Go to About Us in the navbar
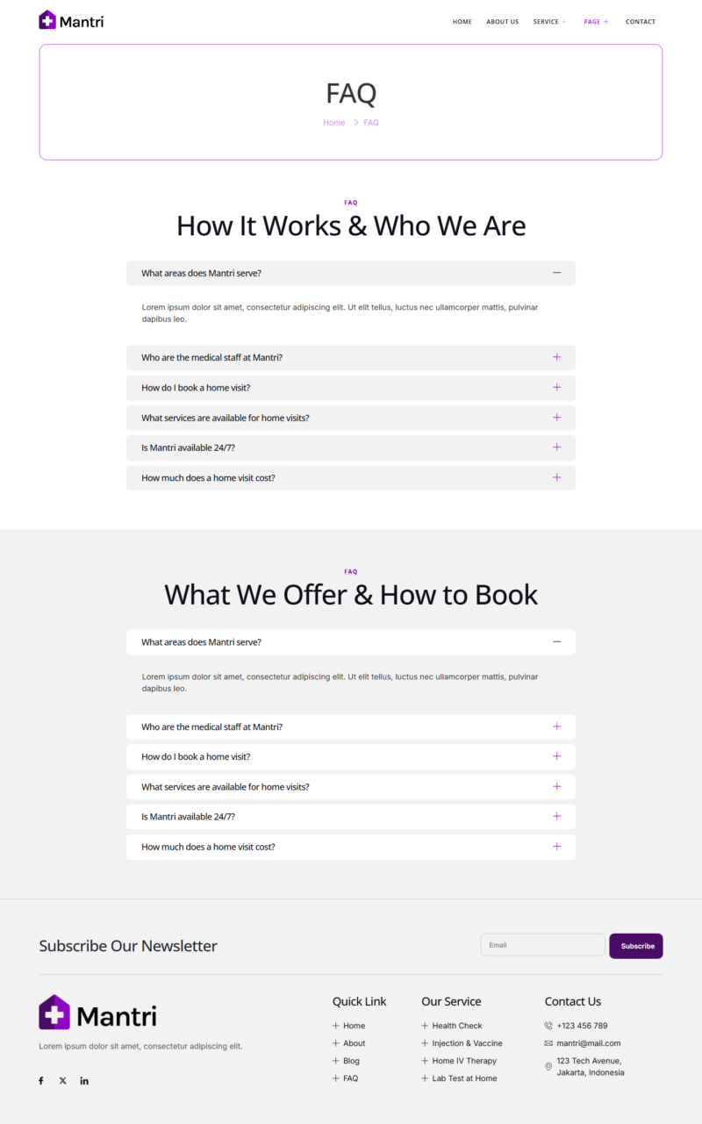Viewport: 702px width, 1124px height. click(502, 22)
